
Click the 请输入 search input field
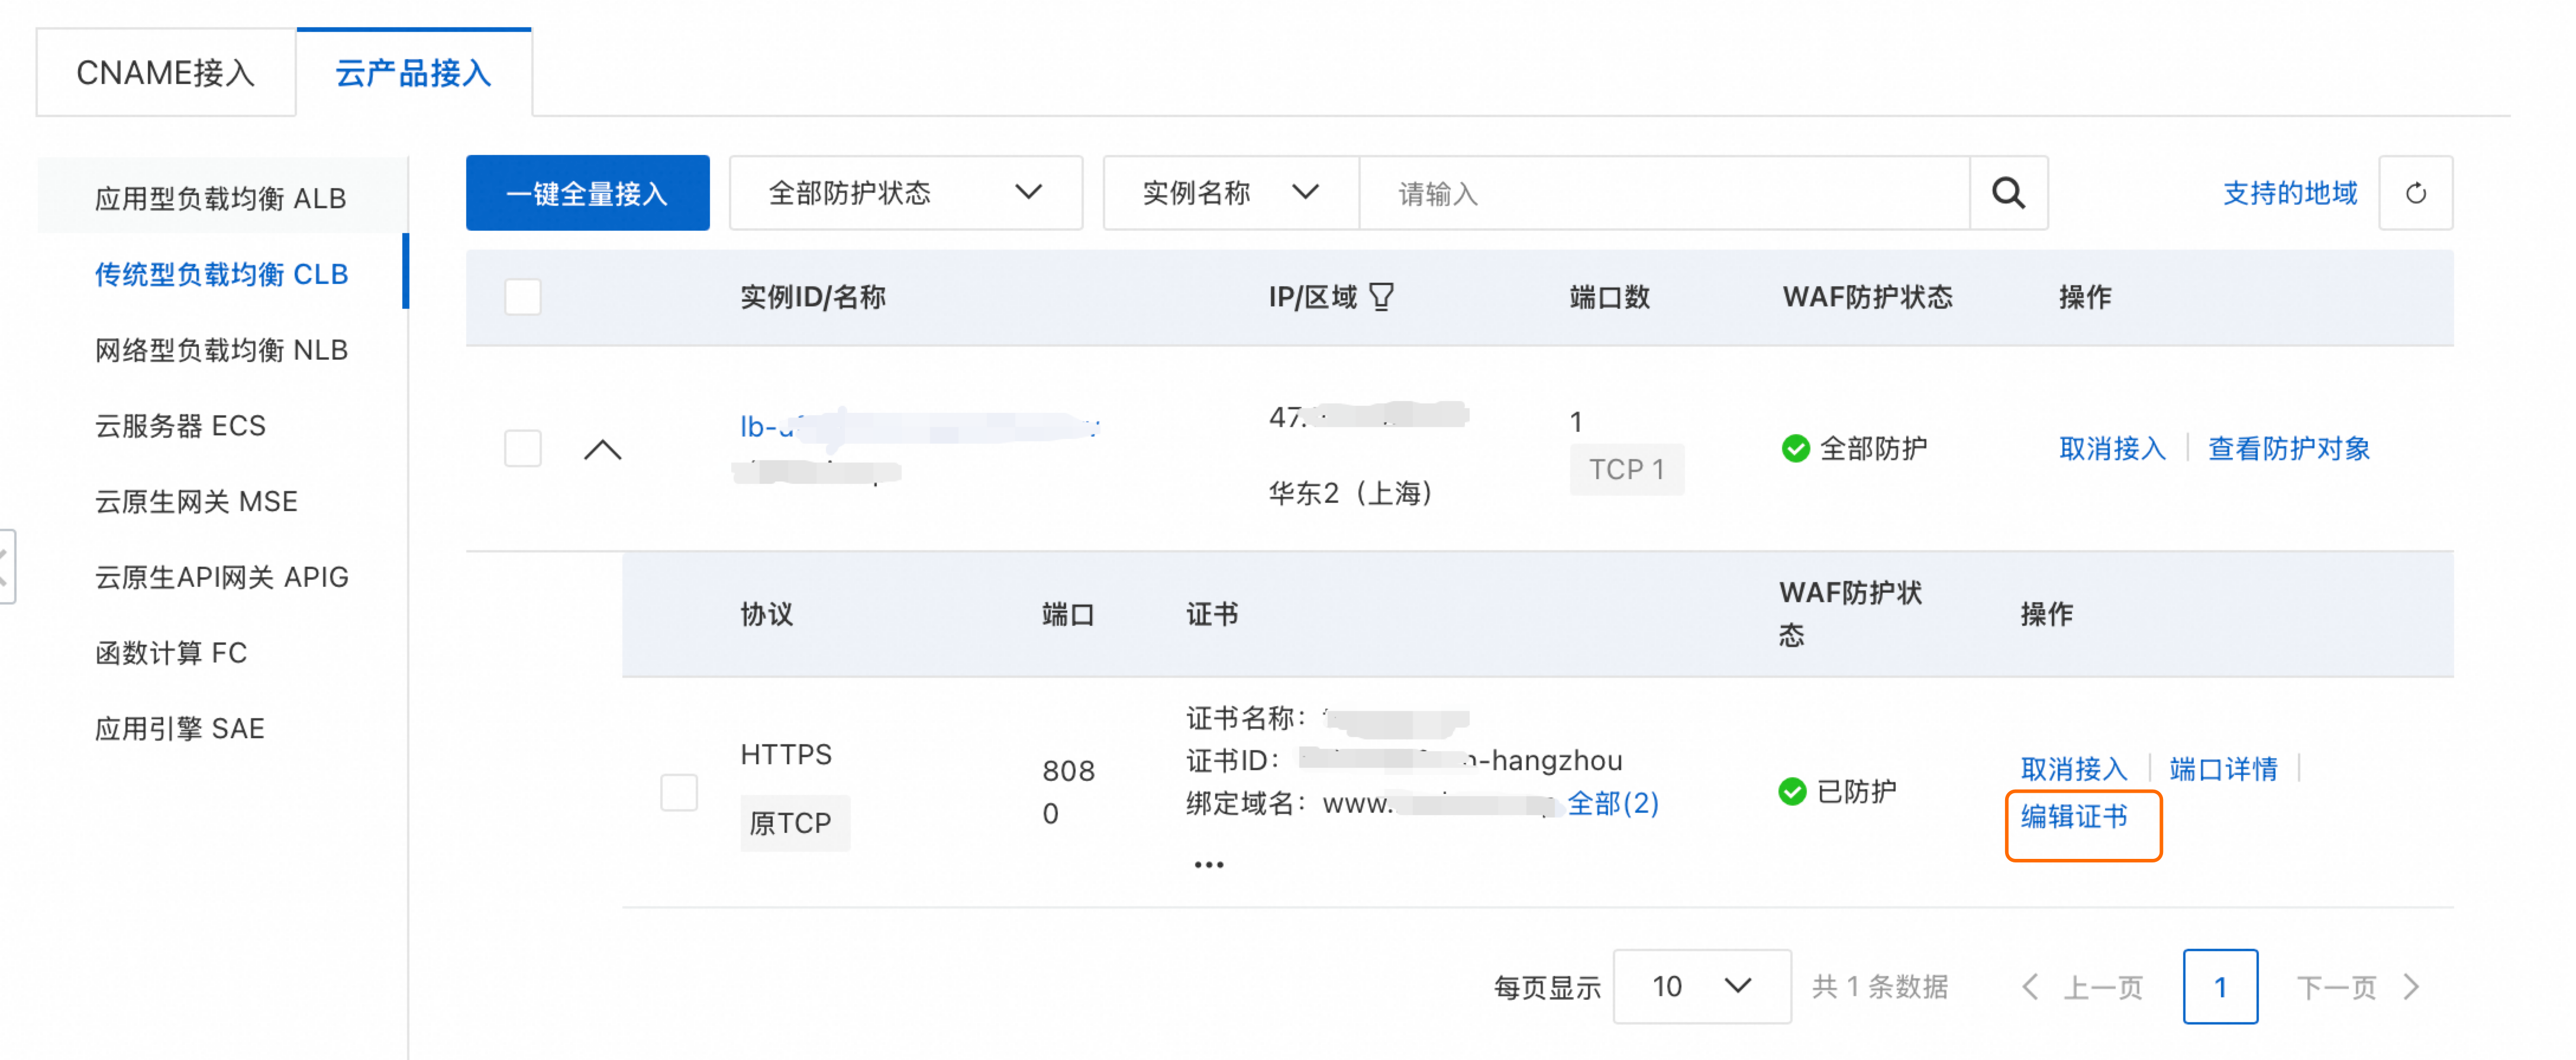coord(1664,193)
